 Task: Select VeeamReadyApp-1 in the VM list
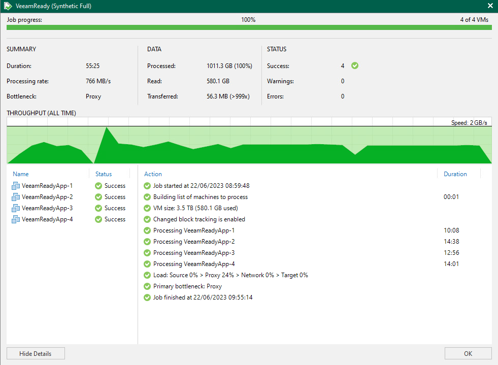tap(47, 186)
